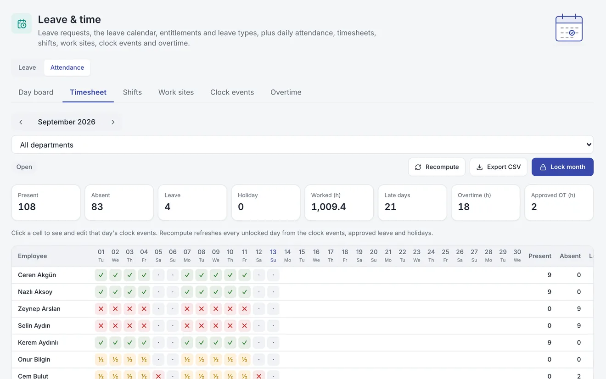Open Zeynep Arslan's day 01 absent cell

(x=101, y=309)
